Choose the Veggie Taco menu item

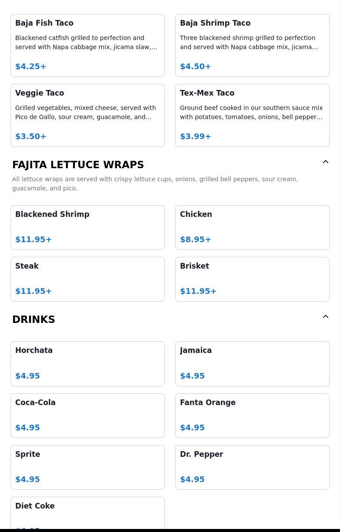pos(87,115)
